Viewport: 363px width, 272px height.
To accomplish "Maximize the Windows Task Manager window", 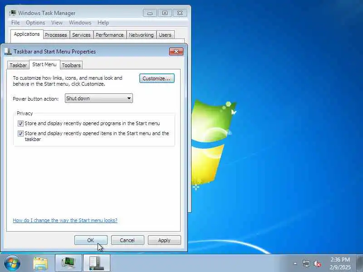I will [x=165, y=13].
